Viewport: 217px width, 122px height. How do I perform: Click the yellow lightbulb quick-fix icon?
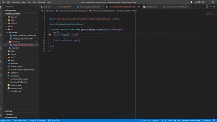click(x=50, y=35)
